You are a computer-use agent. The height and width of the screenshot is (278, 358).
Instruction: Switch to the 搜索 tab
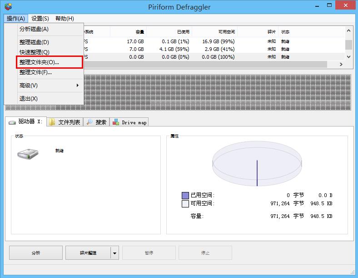point(96,122)
